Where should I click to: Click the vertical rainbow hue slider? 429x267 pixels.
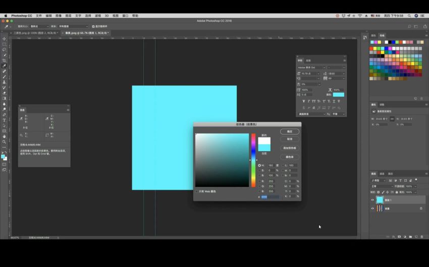coord(253,160)
